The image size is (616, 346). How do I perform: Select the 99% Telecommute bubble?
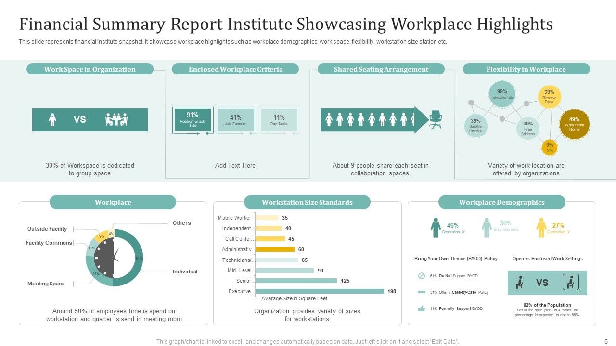coord(502,94)
